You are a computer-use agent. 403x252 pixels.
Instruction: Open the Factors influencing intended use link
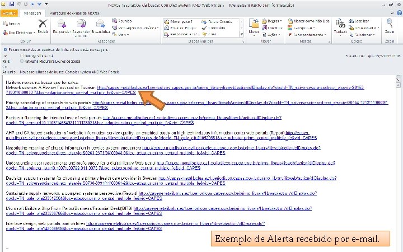(192, 118)
